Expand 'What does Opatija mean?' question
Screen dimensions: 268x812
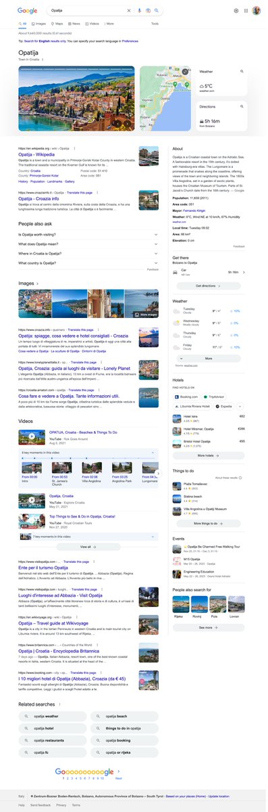click(x=88, y=244)
